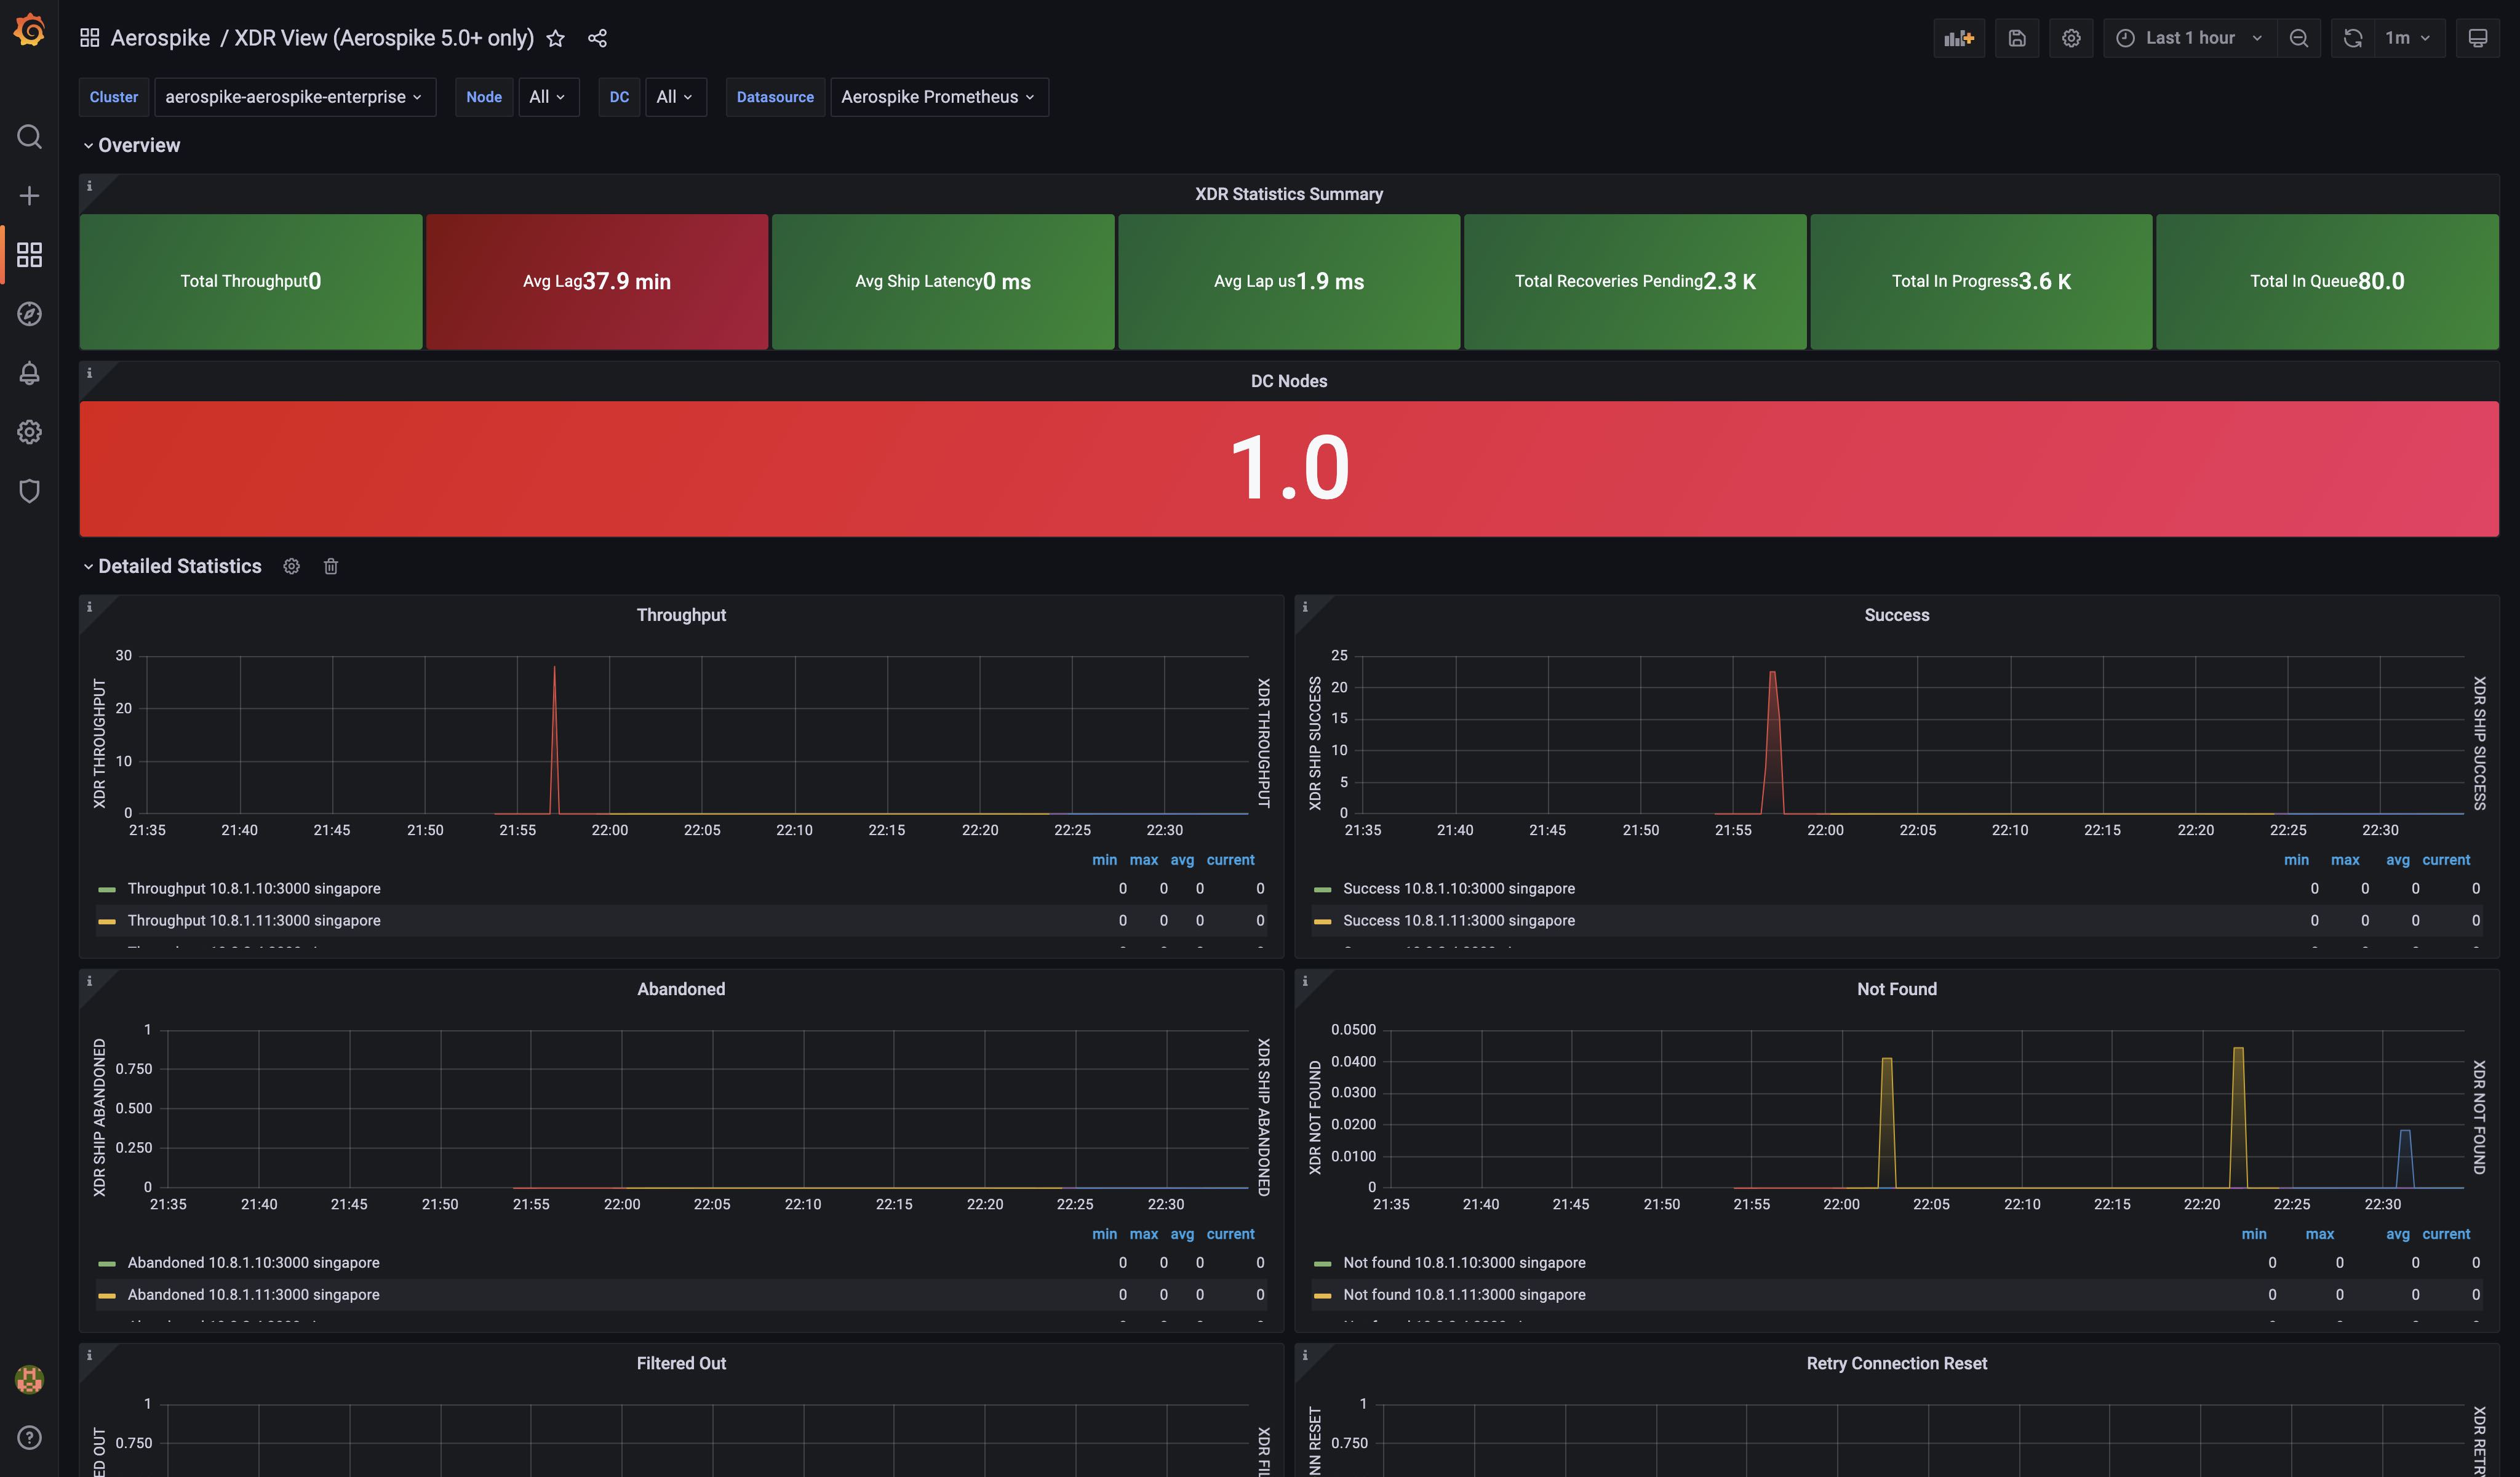Refresh the dashboard with the refresh icon
The height and width of the screenshot is (1477, 2520).
click(x=2352, y=38)
